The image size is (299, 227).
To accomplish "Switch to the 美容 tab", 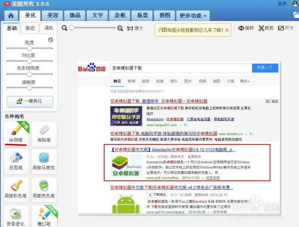I will [53, 16].
